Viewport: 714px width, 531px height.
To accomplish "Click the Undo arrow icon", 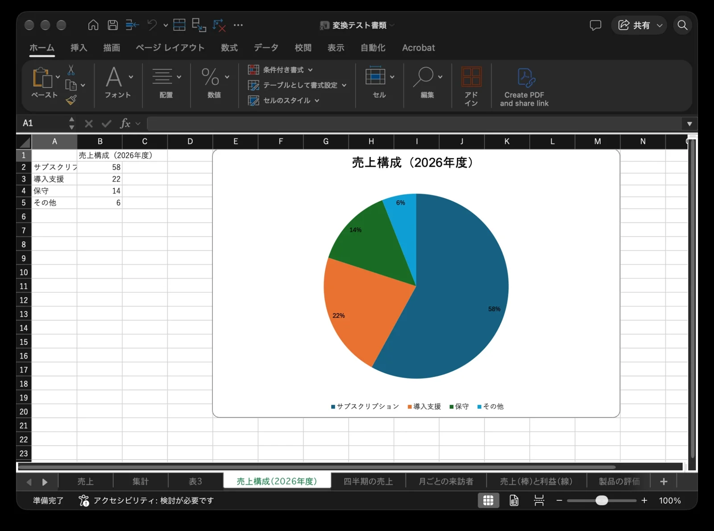I will [x=152, y=25].
